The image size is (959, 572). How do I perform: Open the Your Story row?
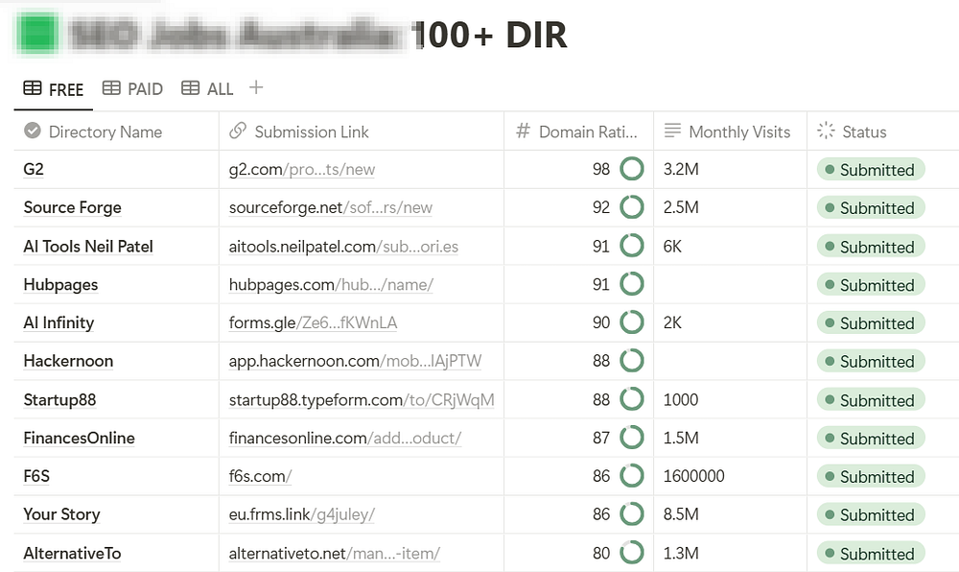coord(61,514)
